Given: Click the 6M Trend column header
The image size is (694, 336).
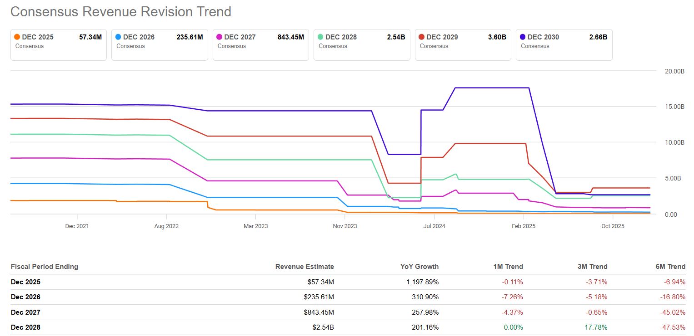Looking at the screenshot, I should [x=670, y=267].
